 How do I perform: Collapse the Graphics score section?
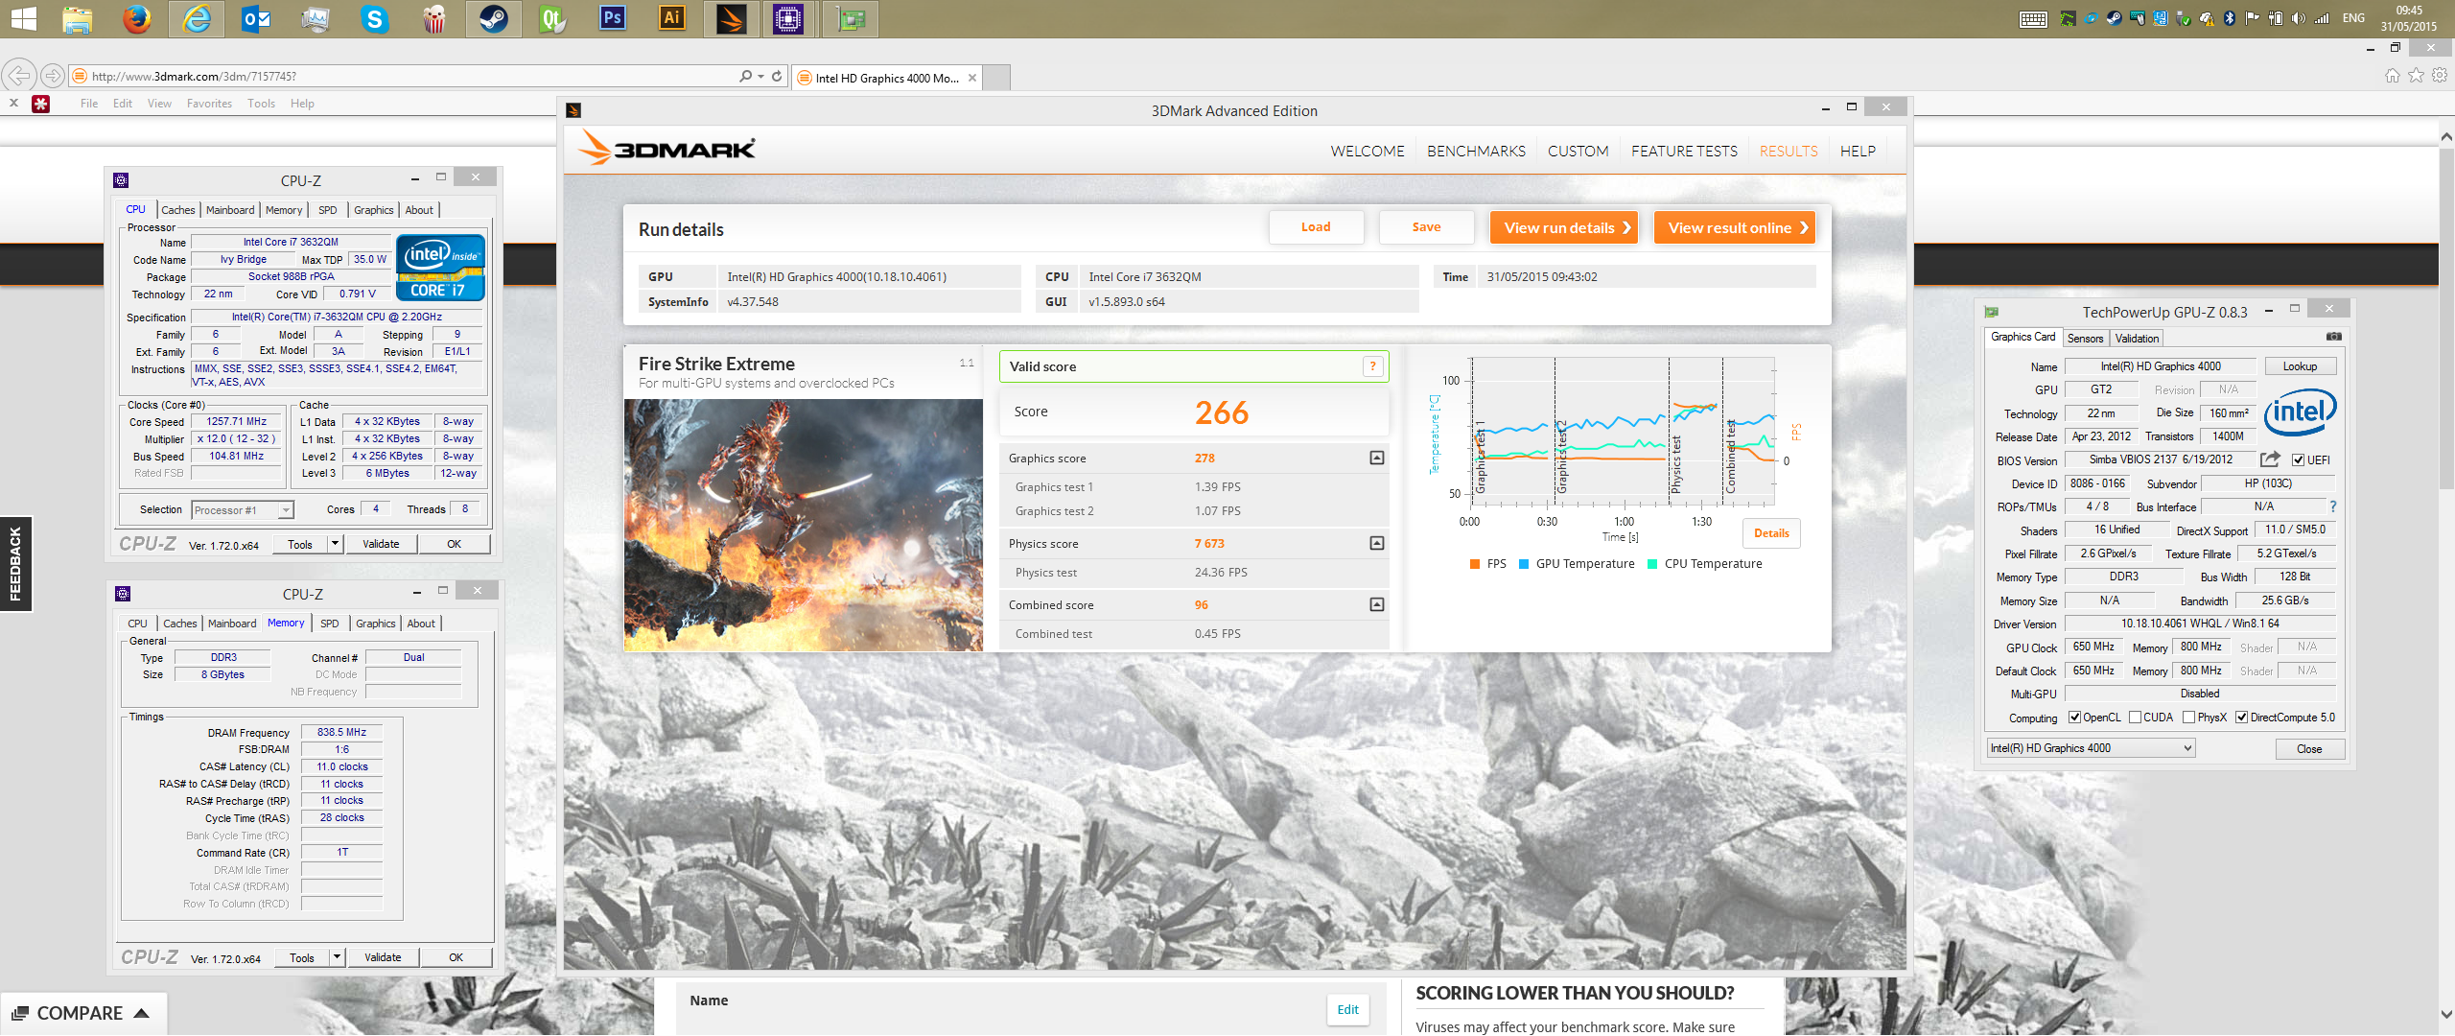pyautogui.click(x=1376, y=458)
